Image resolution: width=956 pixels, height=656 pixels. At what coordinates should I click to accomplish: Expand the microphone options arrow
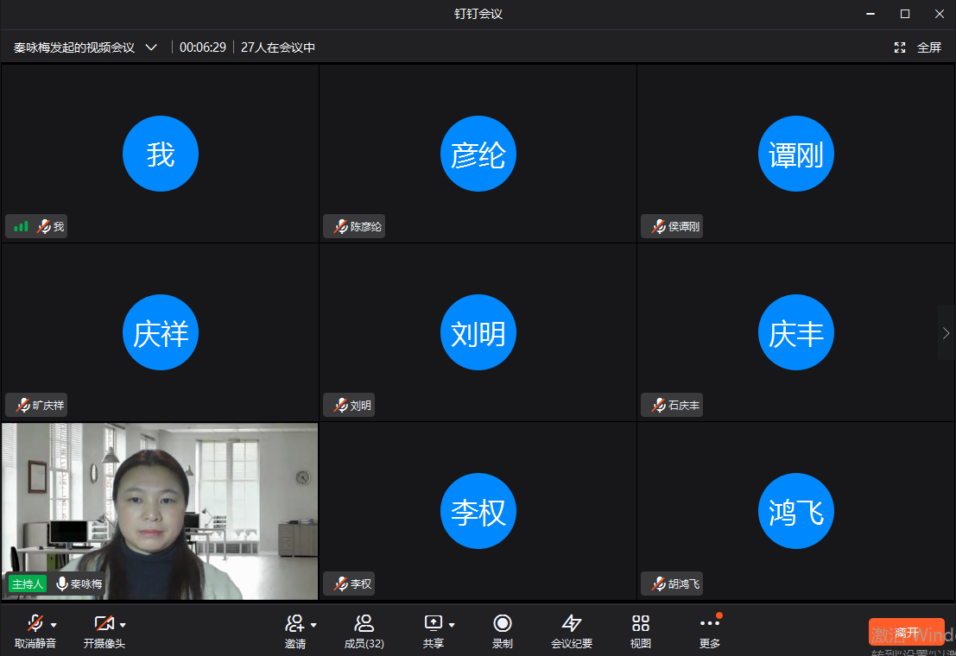tap(54, 625)
